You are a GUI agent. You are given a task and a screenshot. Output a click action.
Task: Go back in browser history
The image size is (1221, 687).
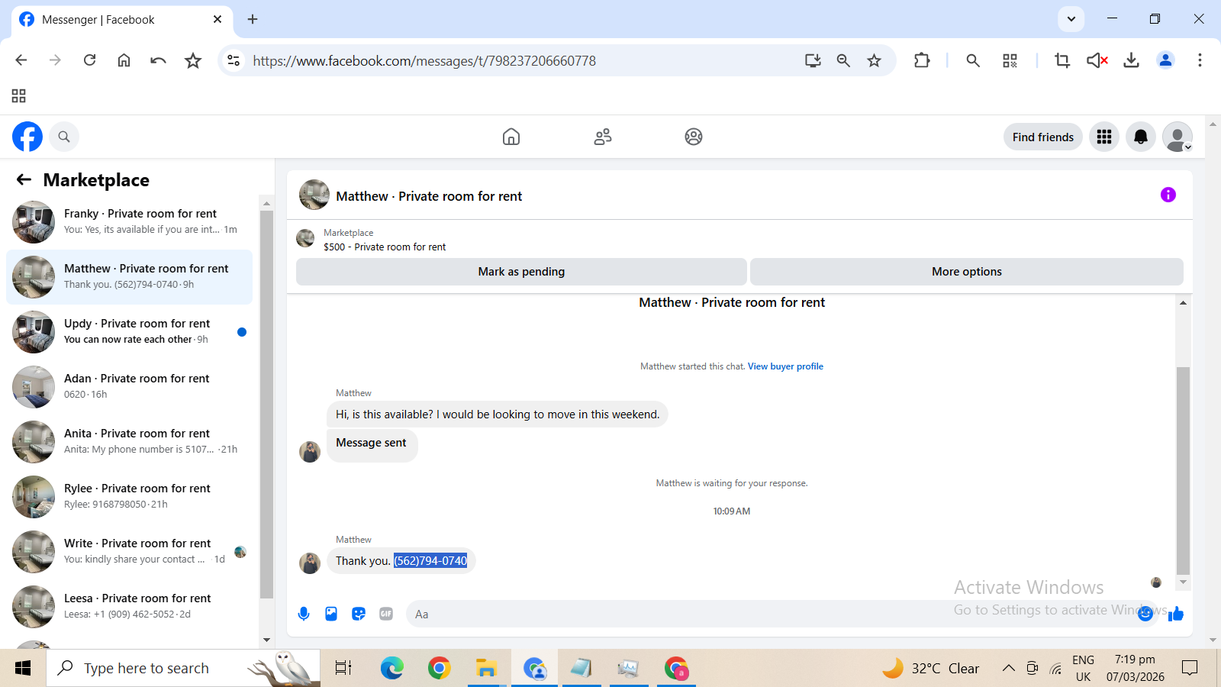pyautogui.click(x=21, y=60)
